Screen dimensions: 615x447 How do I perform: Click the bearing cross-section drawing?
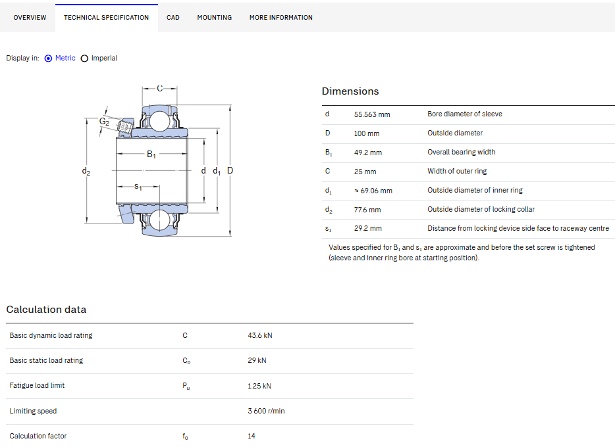[x=159, y=161]
